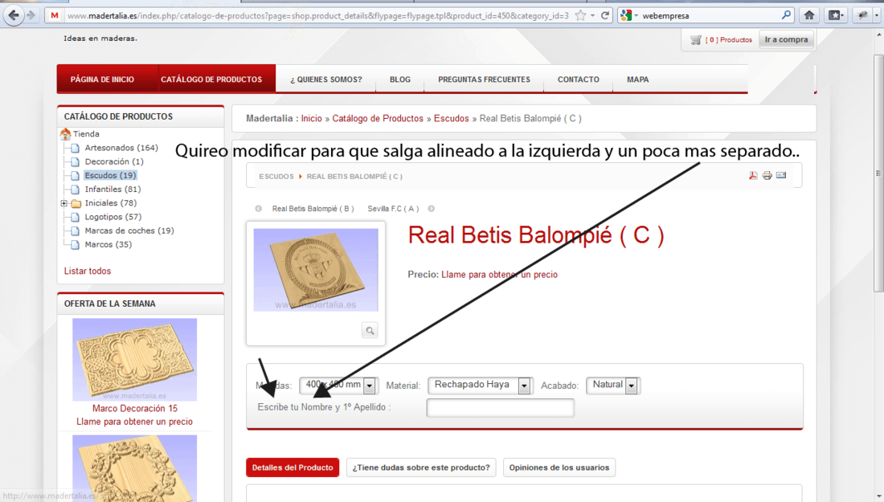Go to ¿ QUIENES SOMOS? page
This screenshot has width=884, height=502.
coord(325,80)
